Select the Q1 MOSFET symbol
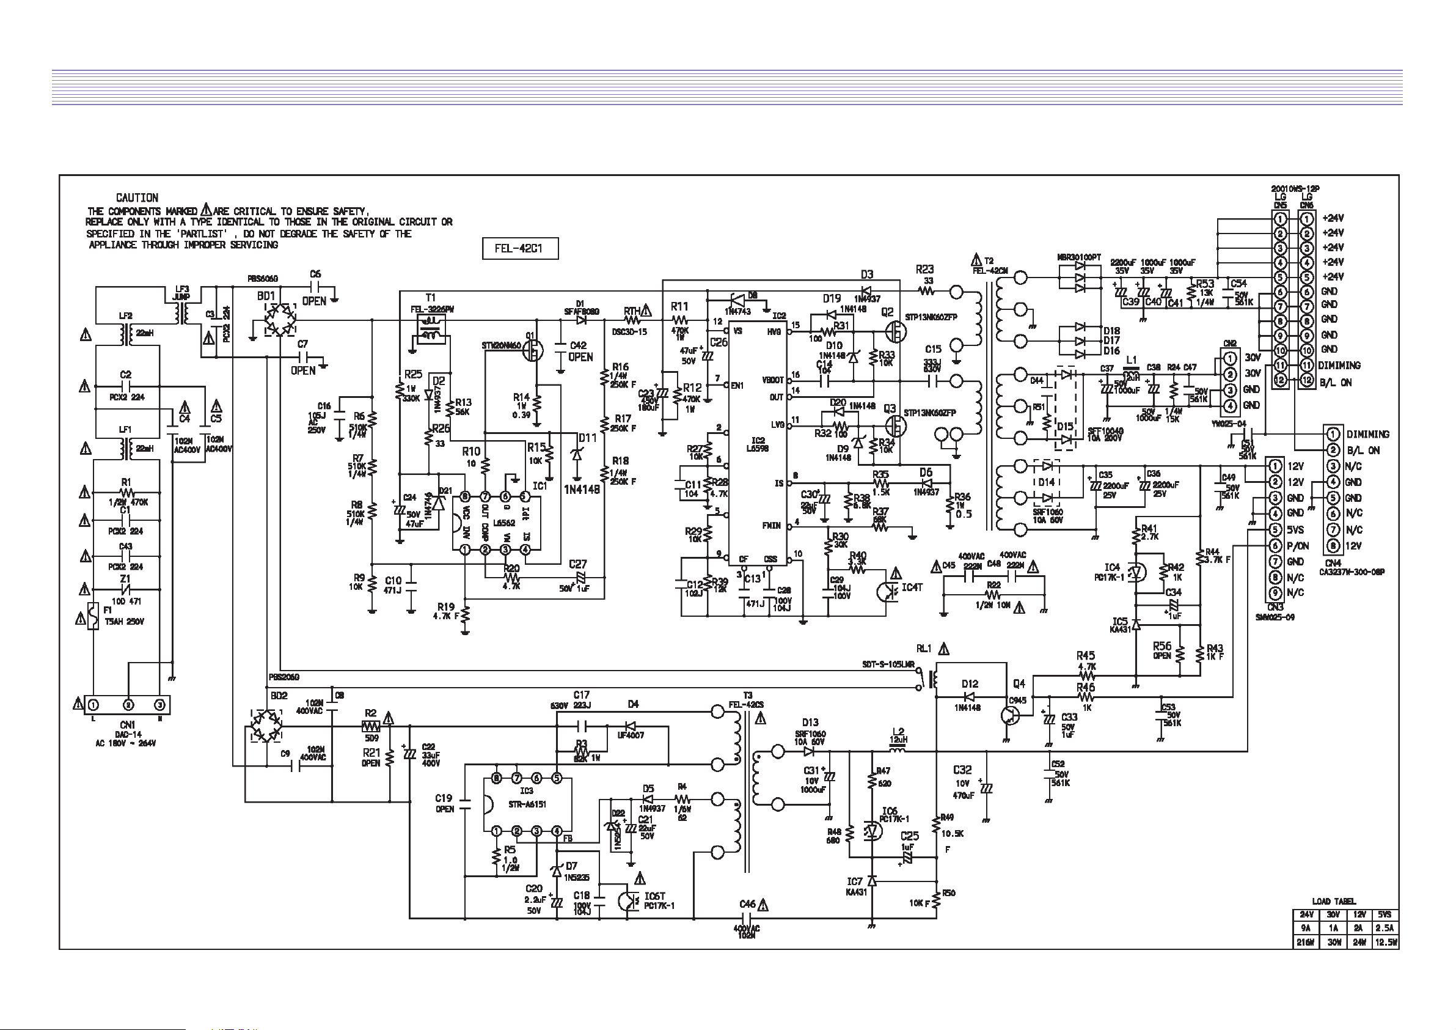 [533, 350]
